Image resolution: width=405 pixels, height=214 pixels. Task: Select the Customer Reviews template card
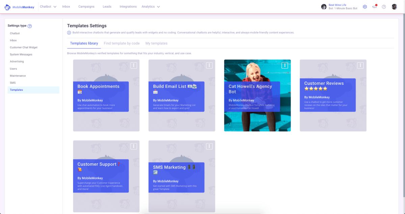pos(333,95)
